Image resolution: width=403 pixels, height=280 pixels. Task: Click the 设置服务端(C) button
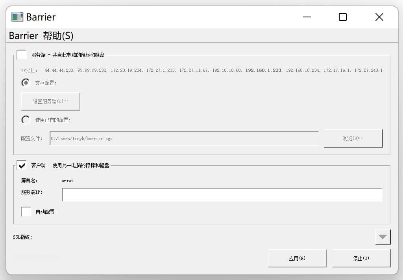click(x=51, y=101)
